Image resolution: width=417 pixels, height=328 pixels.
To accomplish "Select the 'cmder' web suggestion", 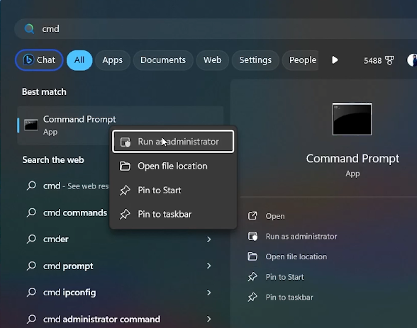I will [120, 239].
